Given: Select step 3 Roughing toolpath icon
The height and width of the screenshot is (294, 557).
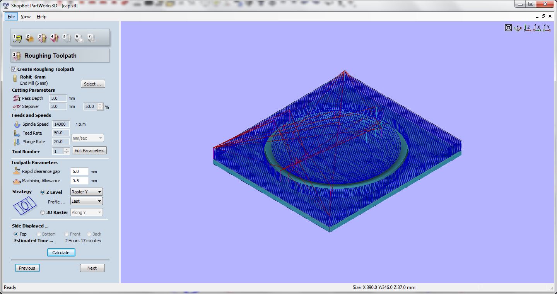Looking at the screenshot, I should point(42,38).
